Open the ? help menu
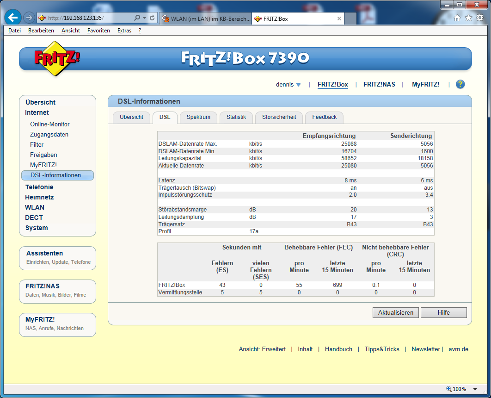This screenshot has width=491, height=398. pos(140,31)
